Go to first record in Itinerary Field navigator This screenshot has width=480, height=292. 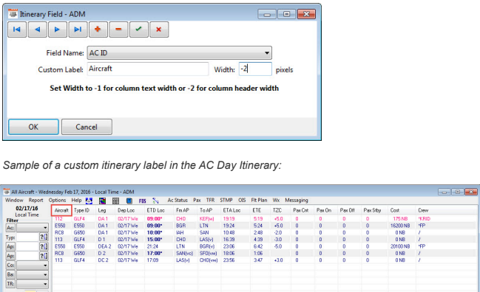point(17,29)
